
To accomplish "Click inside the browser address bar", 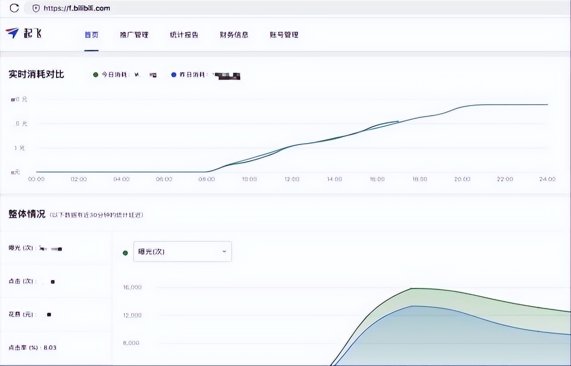I will [x=77, y=8].
